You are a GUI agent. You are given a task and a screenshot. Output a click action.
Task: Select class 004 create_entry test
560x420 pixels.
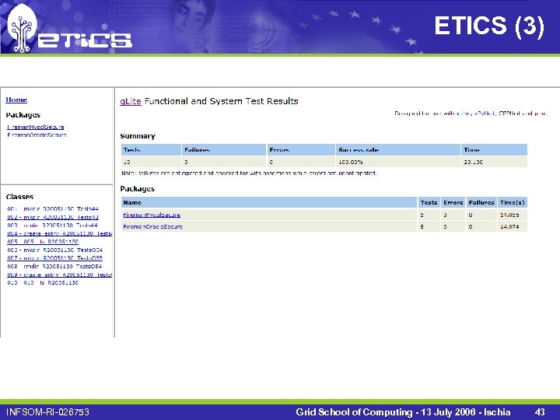60,233
